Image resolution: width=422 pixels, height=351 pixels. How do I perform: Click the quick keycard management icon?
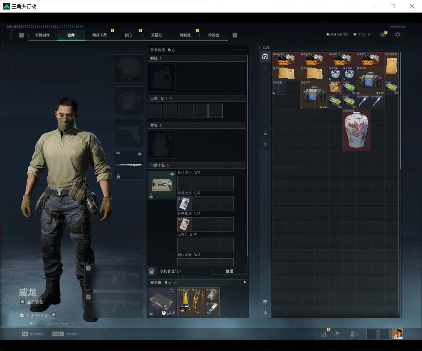point(152,271)
